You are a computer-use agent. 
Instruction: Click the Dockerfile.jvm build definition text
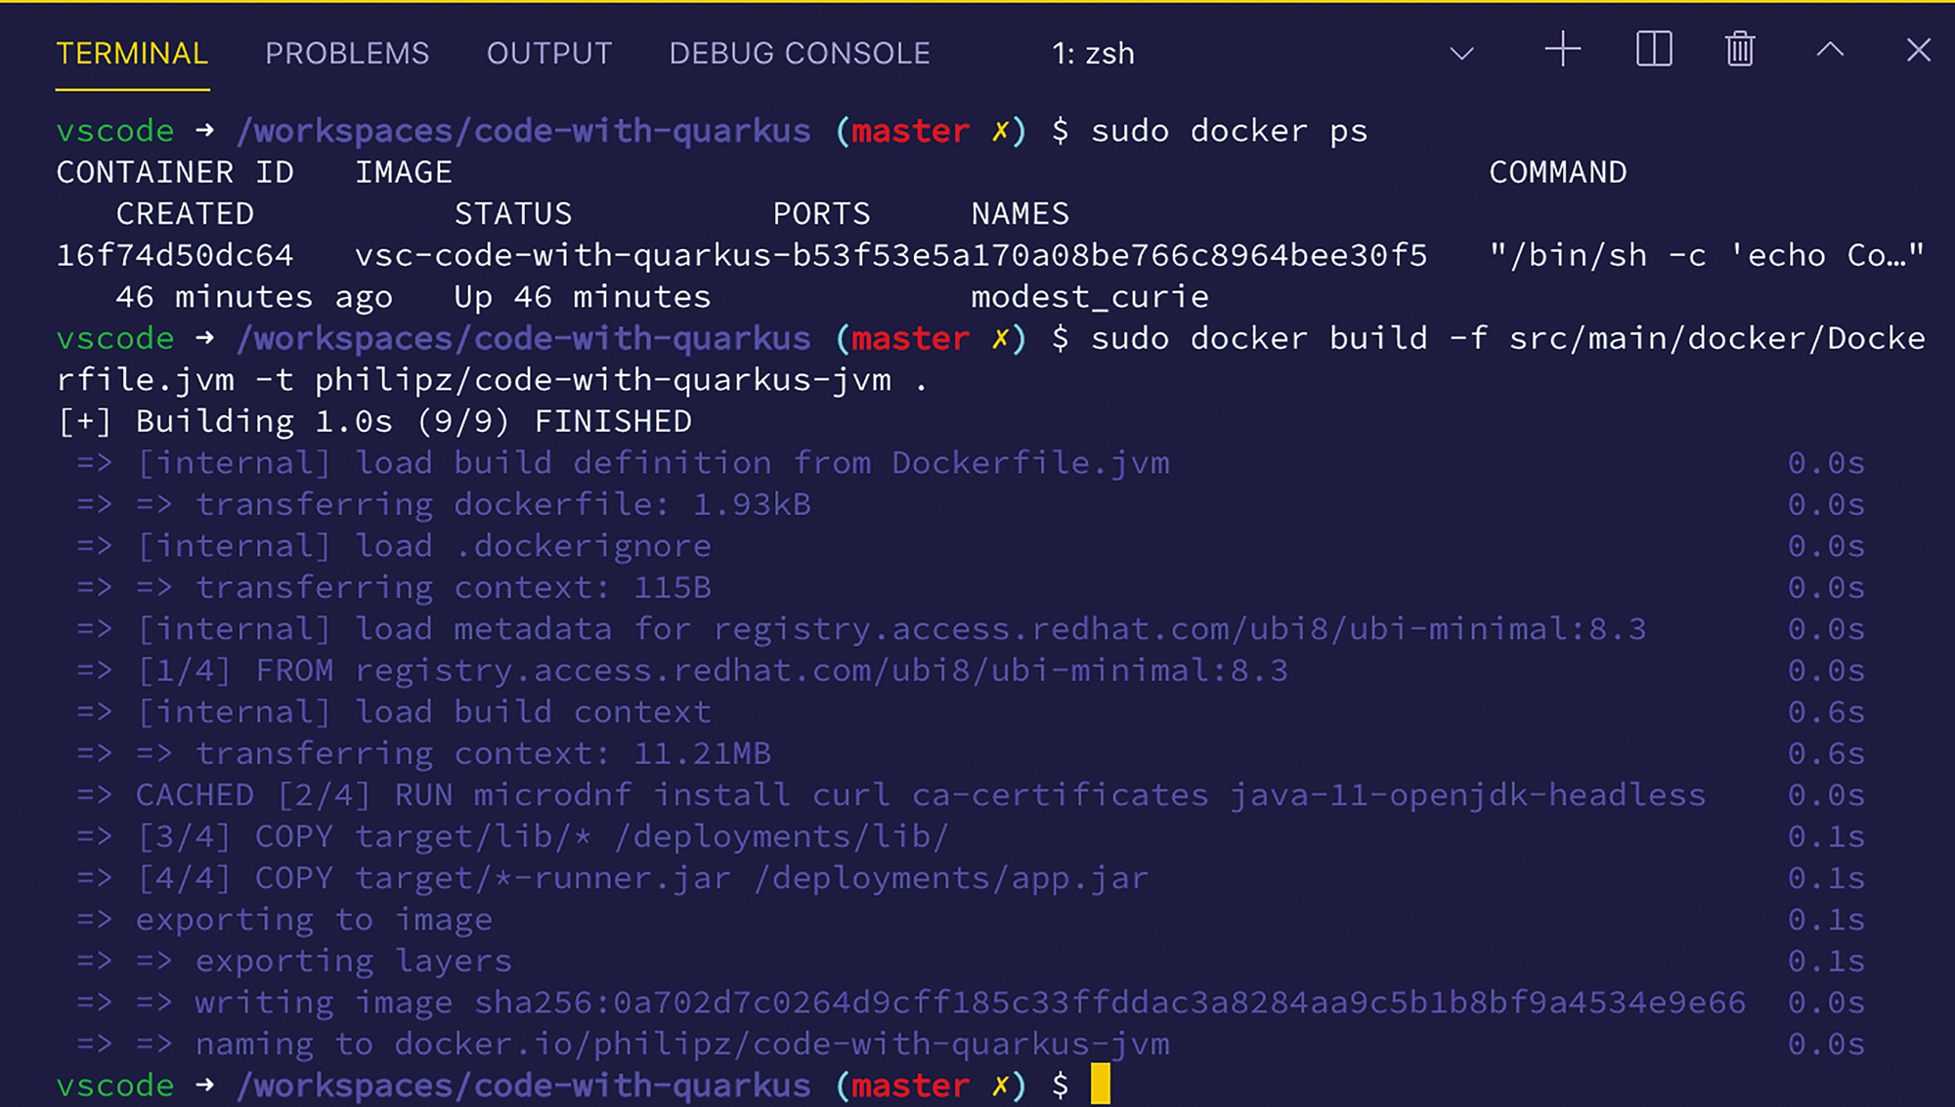pos(1030,463)
